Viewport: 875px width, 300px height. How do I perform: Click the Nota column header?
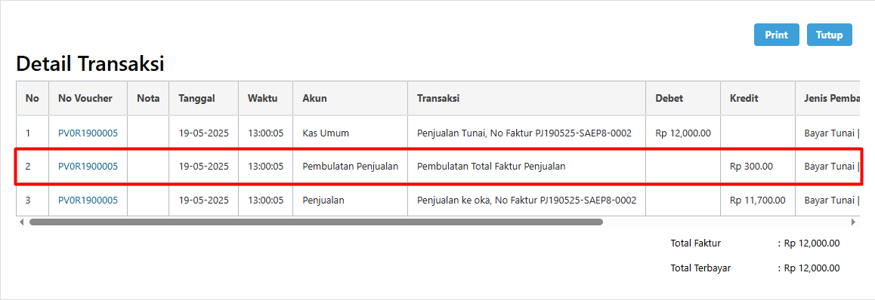pos(148,99)
